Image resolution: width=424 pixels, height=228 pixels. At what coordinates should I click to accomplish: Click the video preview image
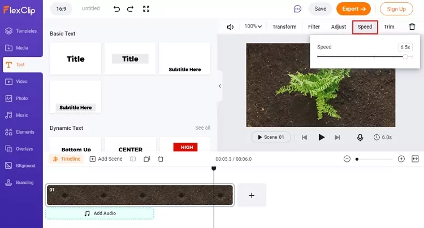point(321,85)
